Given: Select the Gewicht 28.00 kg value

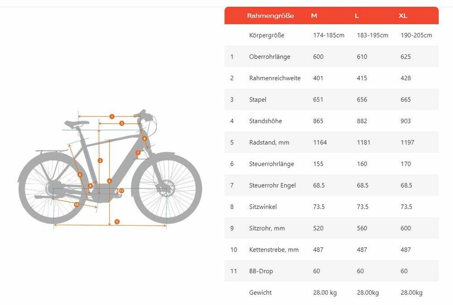Looking at the screenshot, I should pos(325,293).
